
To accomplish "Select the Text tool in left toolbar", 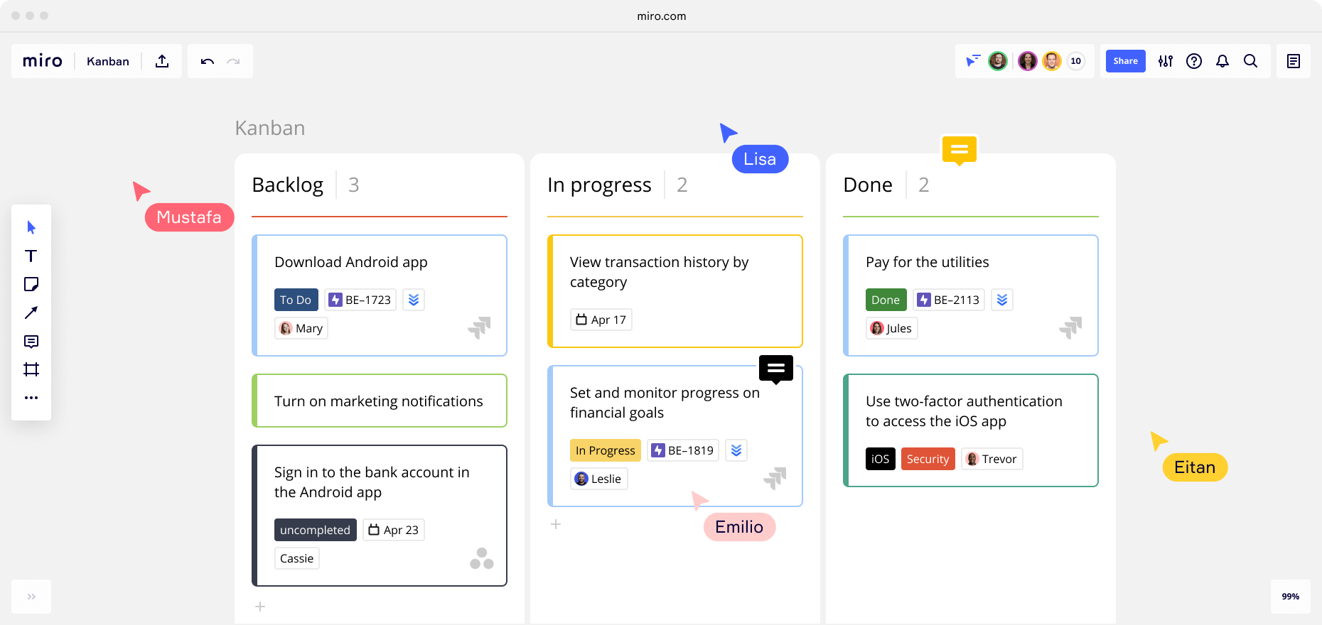I will click(31, 256).
